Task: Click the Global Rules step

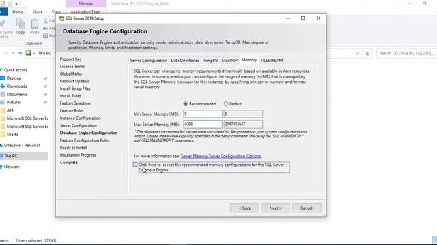Action: pos(71,73)
